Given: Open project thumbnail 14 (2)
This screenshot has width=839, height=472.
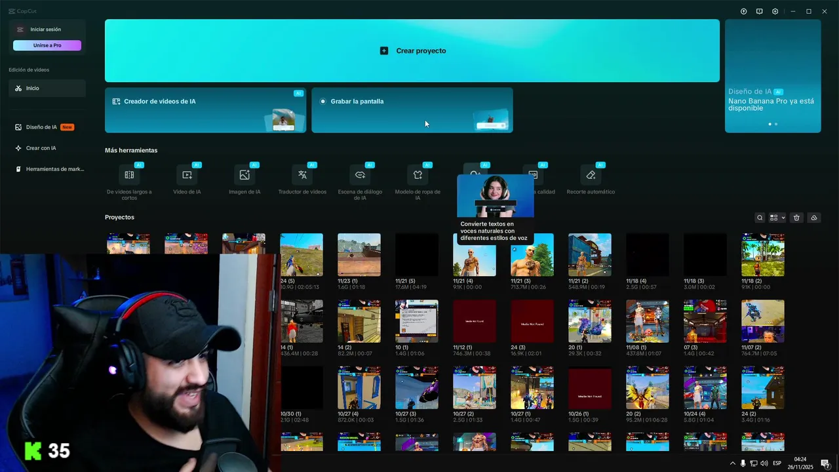Looking at the screenshot, I should click(x=359, y=321).
